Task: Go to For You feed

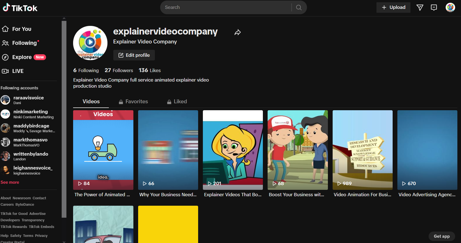Action: point(16,29)
